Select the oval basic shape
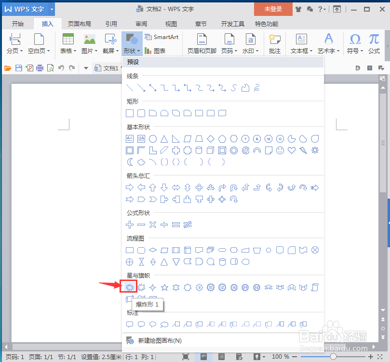 [153, 139]
